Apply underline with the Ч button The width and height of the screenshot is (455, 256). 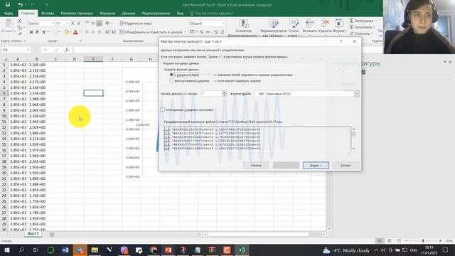[43, 32]
